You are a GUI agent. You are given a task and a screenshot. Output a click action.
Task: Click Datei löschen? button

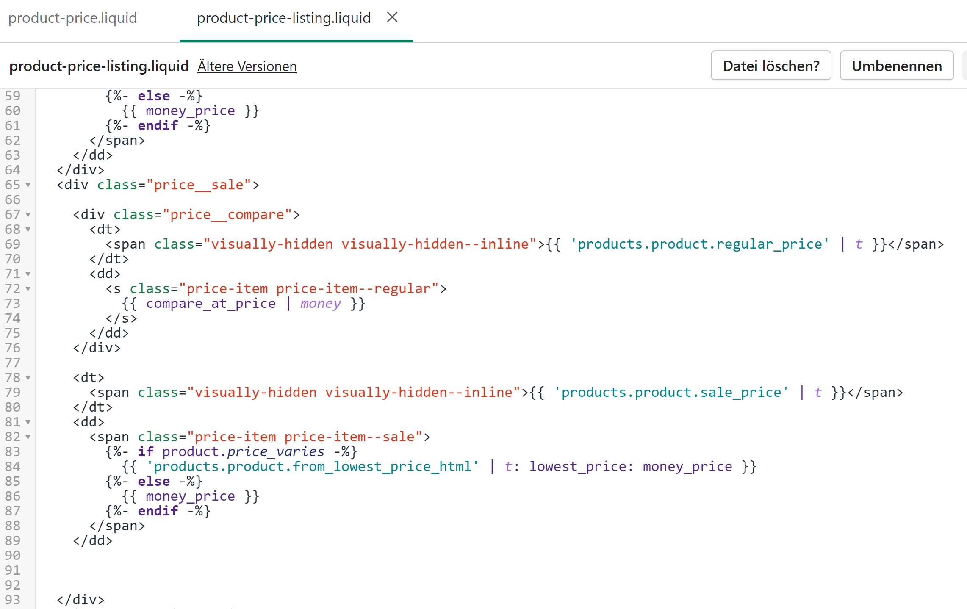771,66
